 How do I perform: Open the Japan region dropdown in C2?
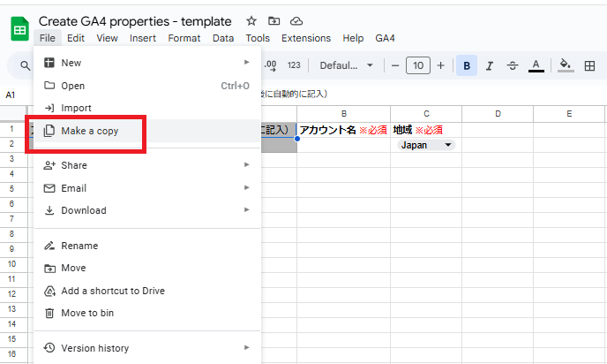[426, 146]
